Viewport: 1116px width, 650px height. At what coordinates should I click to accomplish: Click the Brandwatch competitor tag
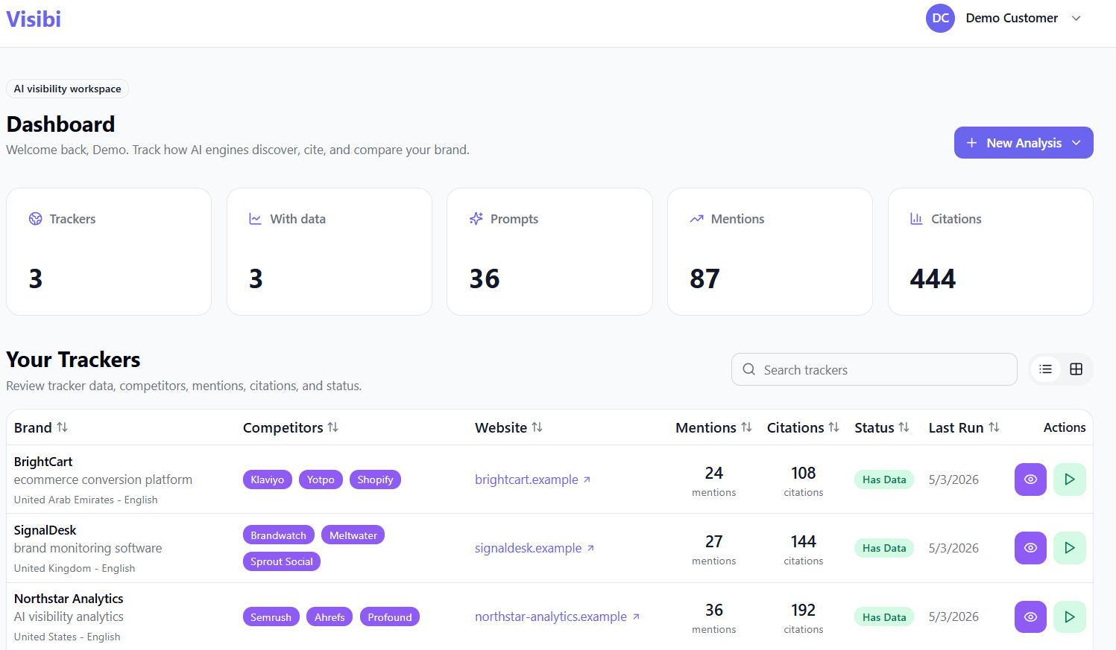coord(279,535)
